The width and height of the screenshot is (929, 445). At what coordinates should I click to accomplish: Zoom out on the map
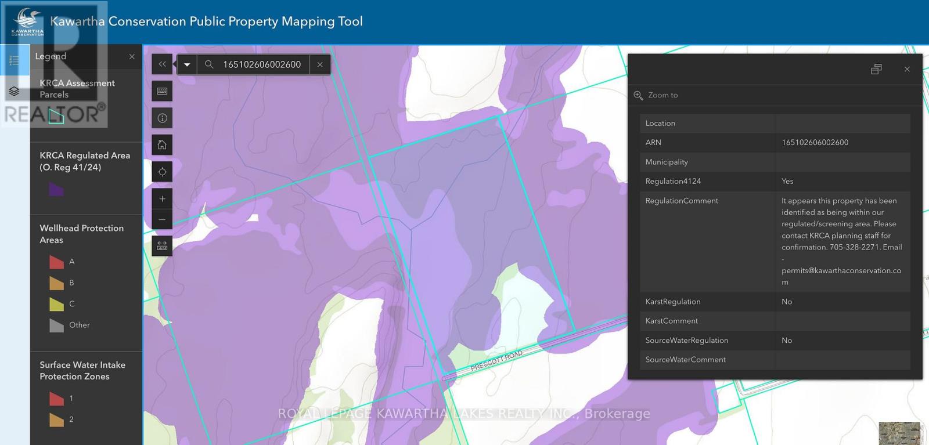coord(162,220)
